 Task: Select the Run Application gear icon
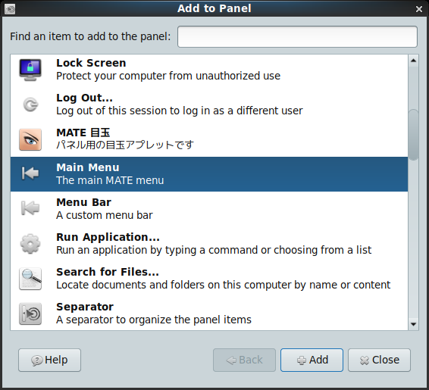[30, 244]
